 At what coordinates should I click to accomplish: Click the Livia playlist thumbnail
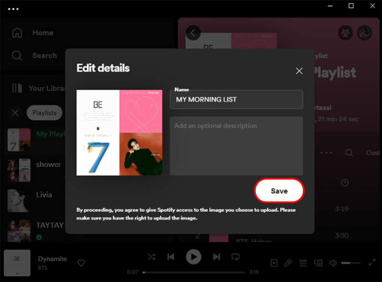point(19,201)
